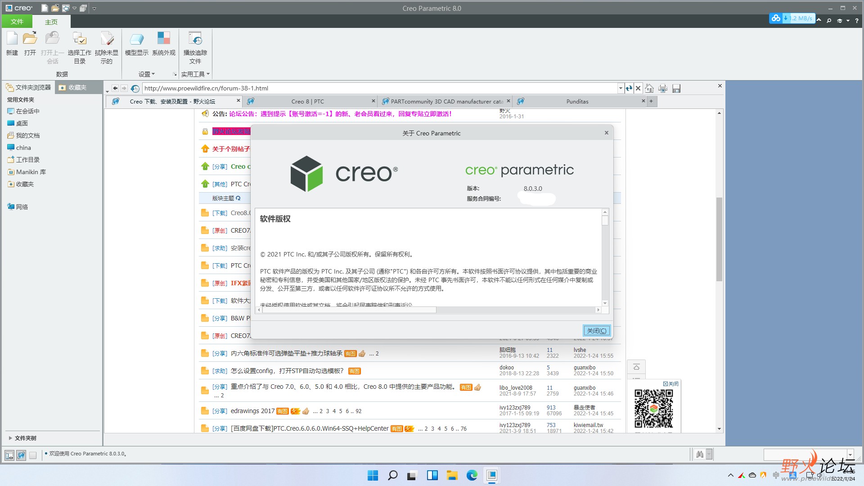Open the 设置 group dialog launcher
Viewport: 864px width, 486px height.
click(175, 74)
